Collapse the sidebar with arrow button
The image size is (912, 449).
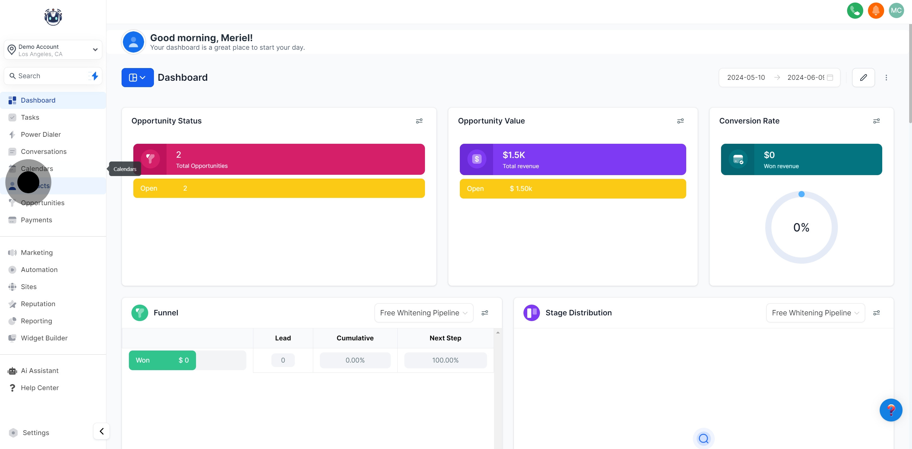[102, 431]
